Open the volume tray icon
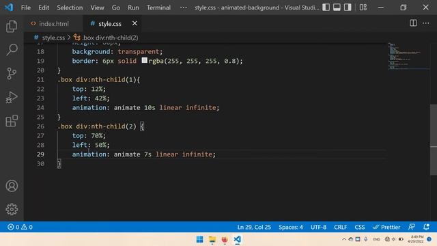437x246 pixels. pyautogui.click(x=394, y=239)
